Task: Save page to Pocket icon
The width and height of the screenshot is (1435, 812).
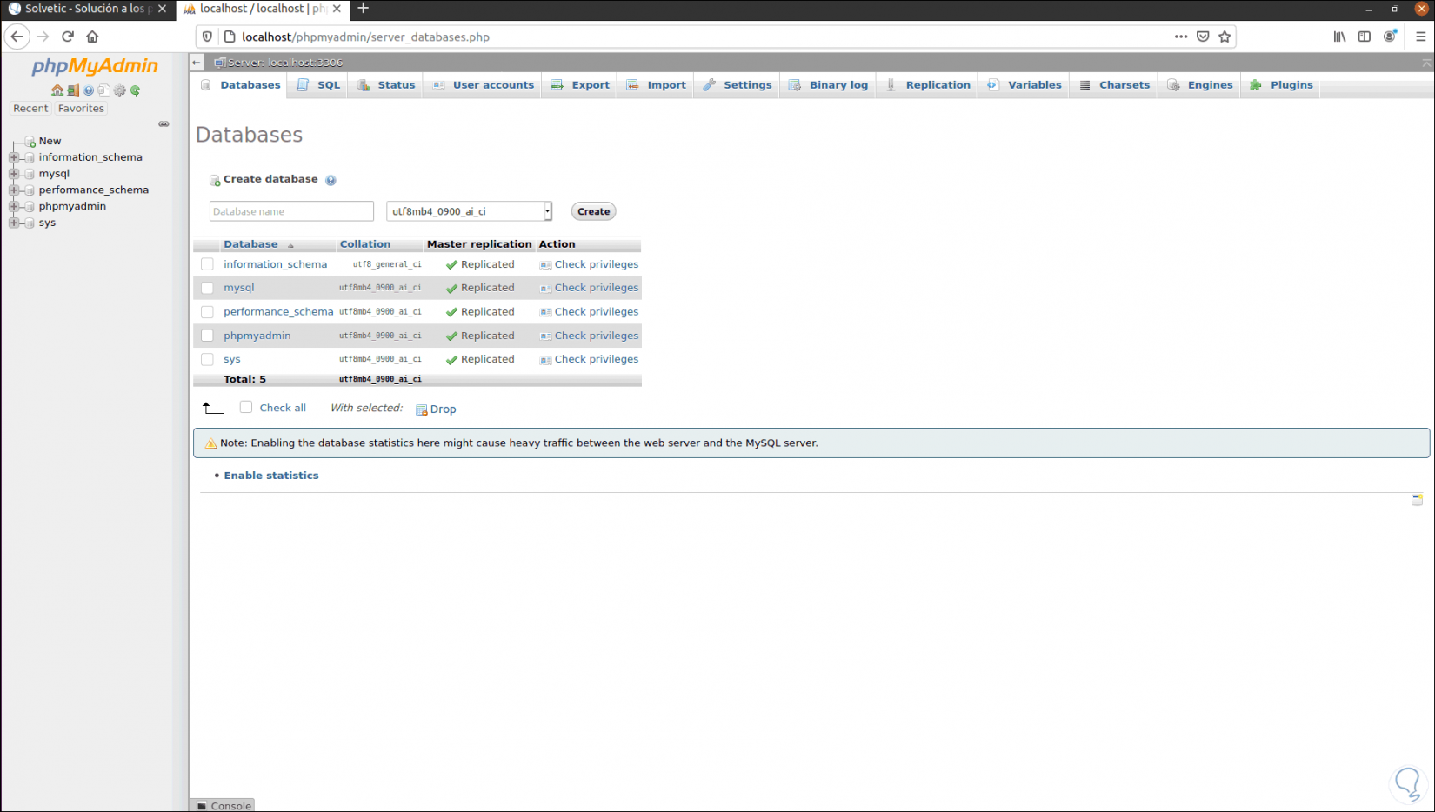Action: pyautogui.click(x=1203, y=37)
